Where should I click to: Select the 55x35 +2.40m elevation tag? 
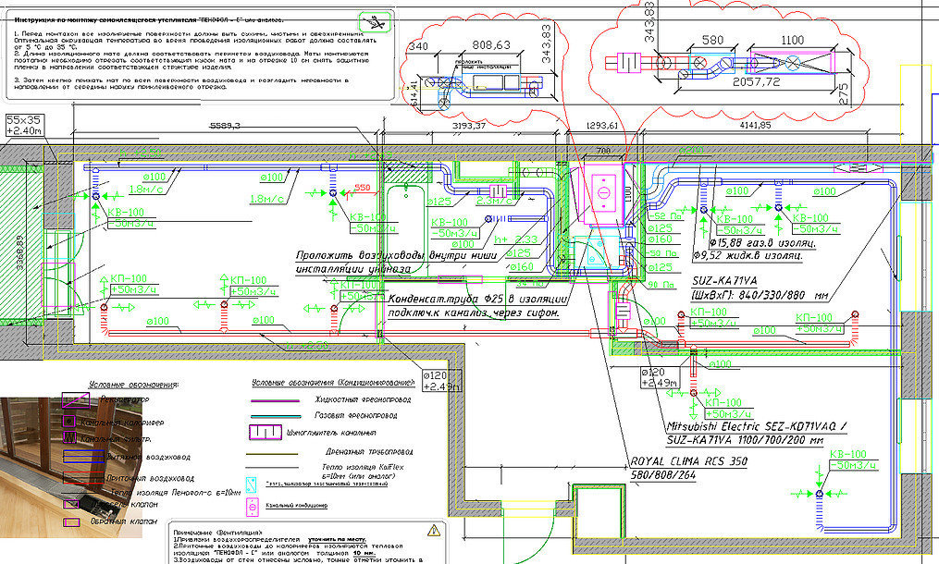pyautogui.click(x=24, y=127)
